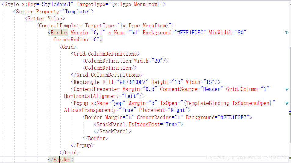Image resolution: width=291 pixels, height=163 pixels.
Task: Click the ControlTemplate tag name
Action: (x=60, y=26)
